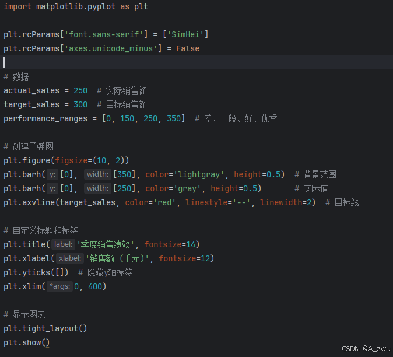
Task: Click the 'lightgray' color string
Action: coord(199,174)
